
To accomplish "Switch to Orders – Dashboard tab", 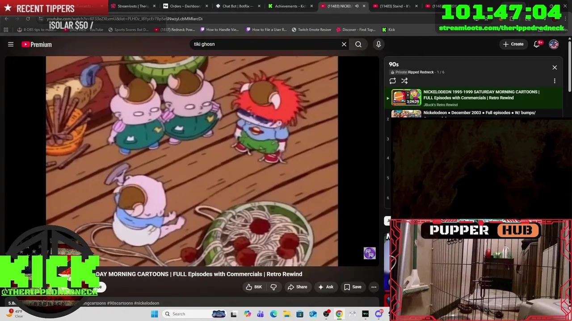I will [x=185, y=6].
